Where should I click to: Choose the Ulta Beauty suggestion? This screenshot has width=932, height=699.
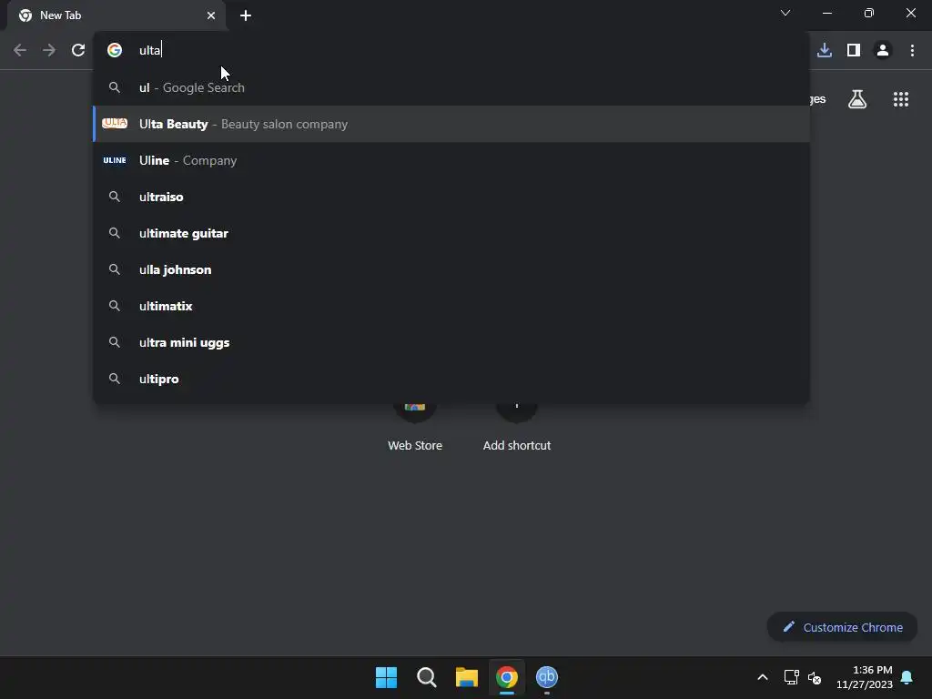[451, 124]
